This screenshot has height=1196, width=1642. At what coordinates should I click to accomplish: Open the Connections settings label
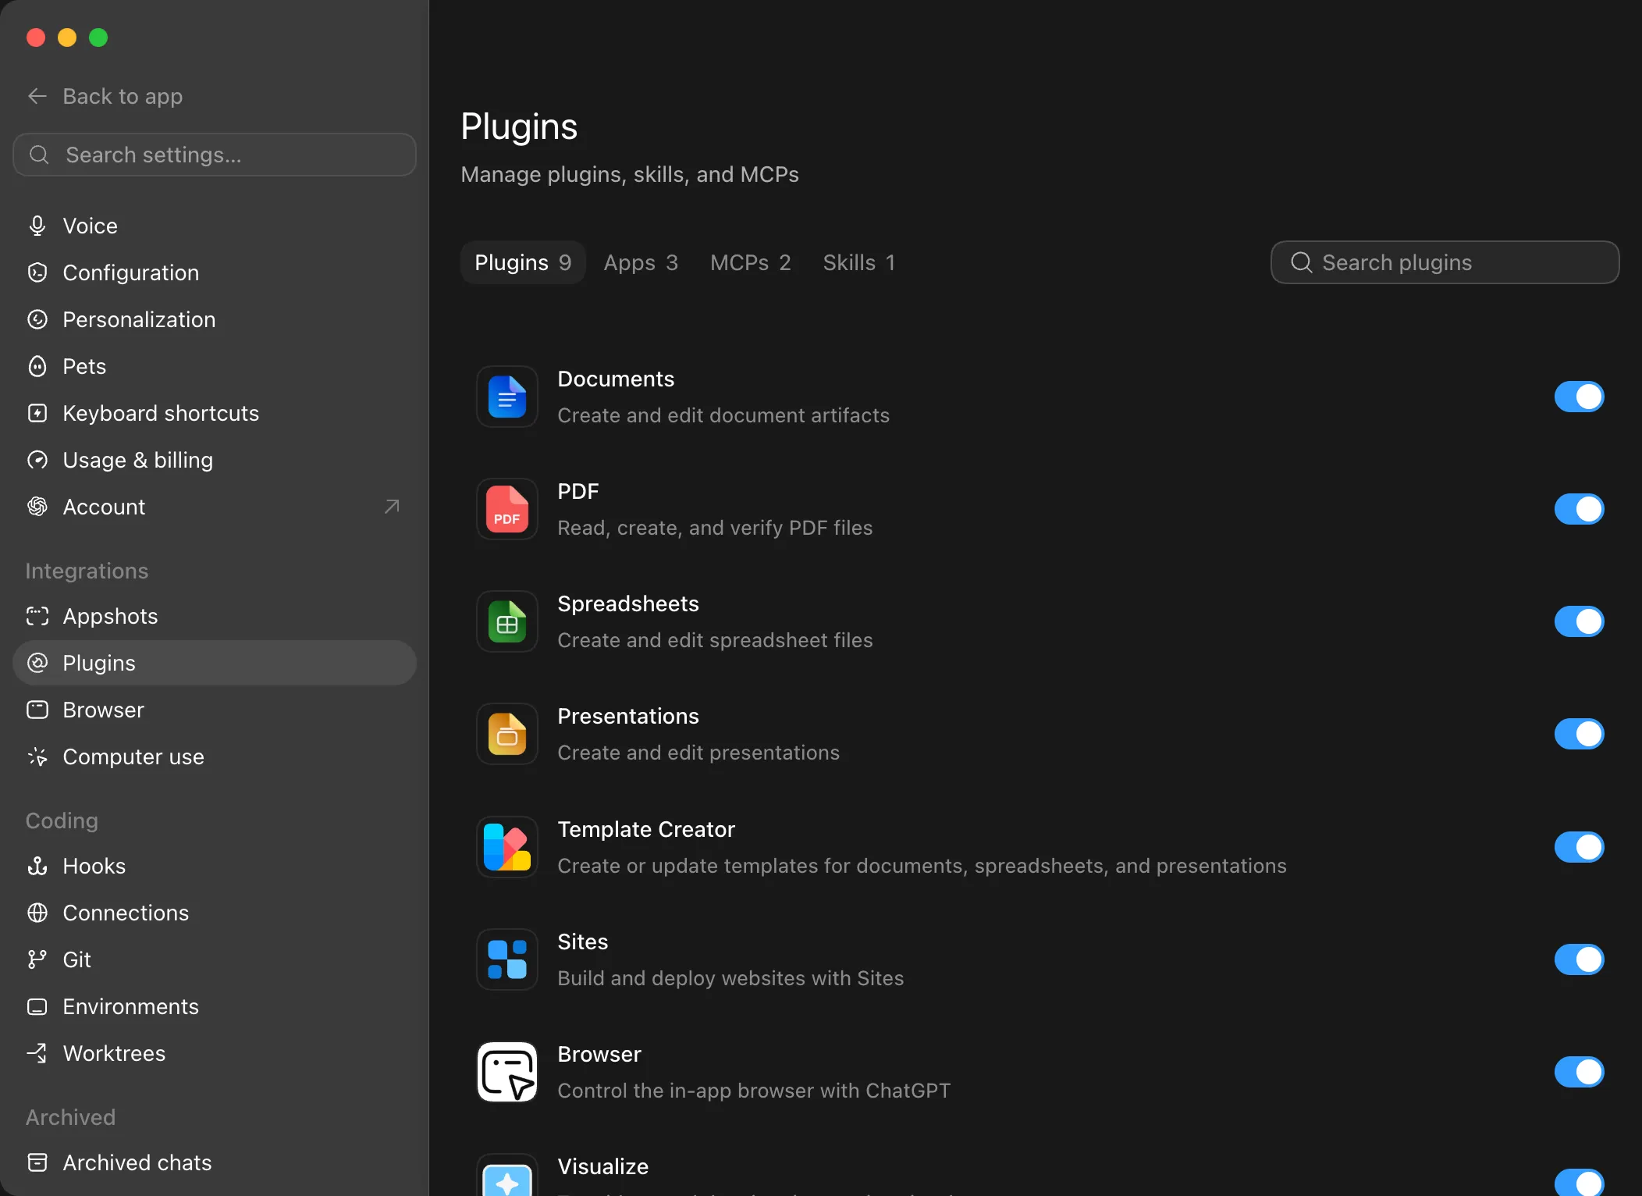coord(126,913)
